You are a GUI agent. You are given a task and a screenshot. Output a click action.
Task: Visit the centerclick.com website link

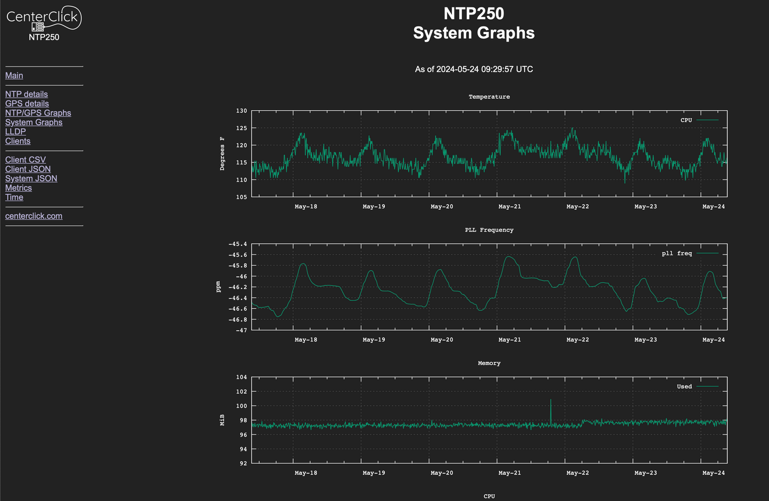(34, 216)
